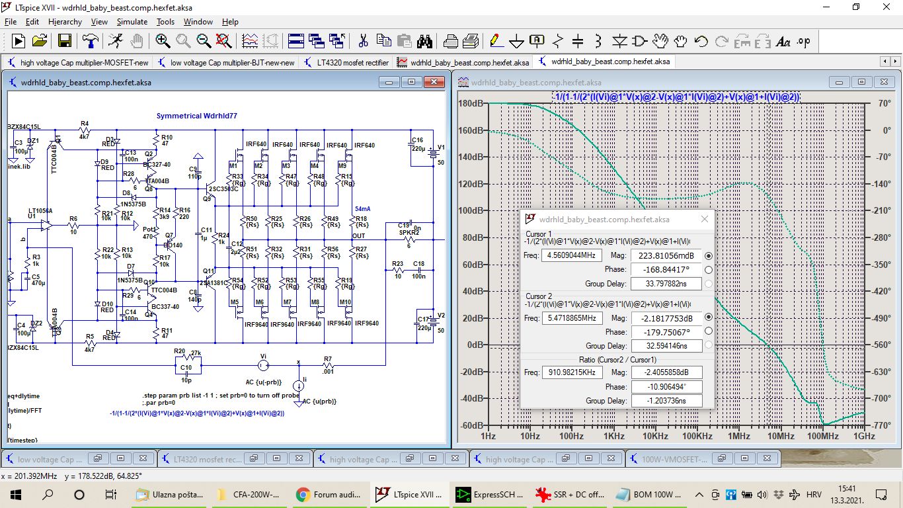Viewport: 903px width, 508px height.
Task: Click the Find binoculars icon
Action: [x=424, y=41]
